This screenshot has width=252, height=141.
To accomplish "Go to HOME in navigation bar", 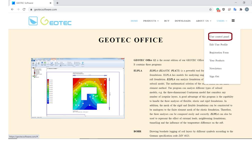I will pos(134,21).
